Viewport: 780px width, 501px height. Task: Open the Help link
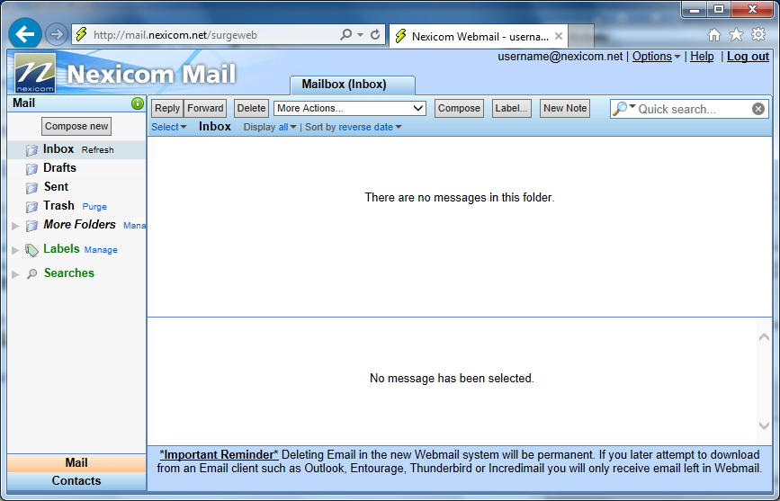(x=702, y=57)
